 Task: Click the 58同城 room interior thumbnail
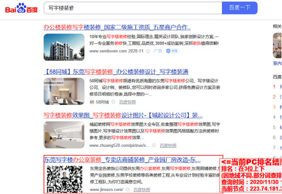click(64, 91)
